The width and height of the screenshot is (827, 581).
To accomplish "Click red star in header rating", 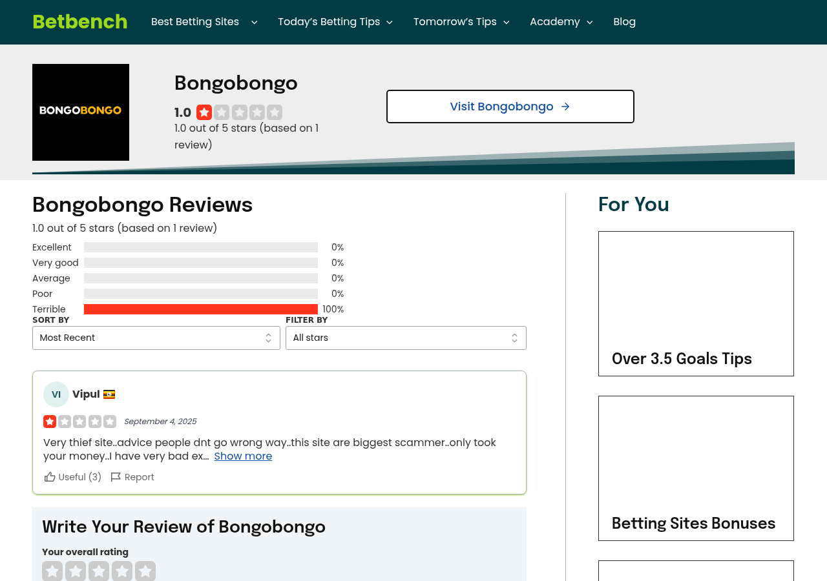I will tap(204, 112).
